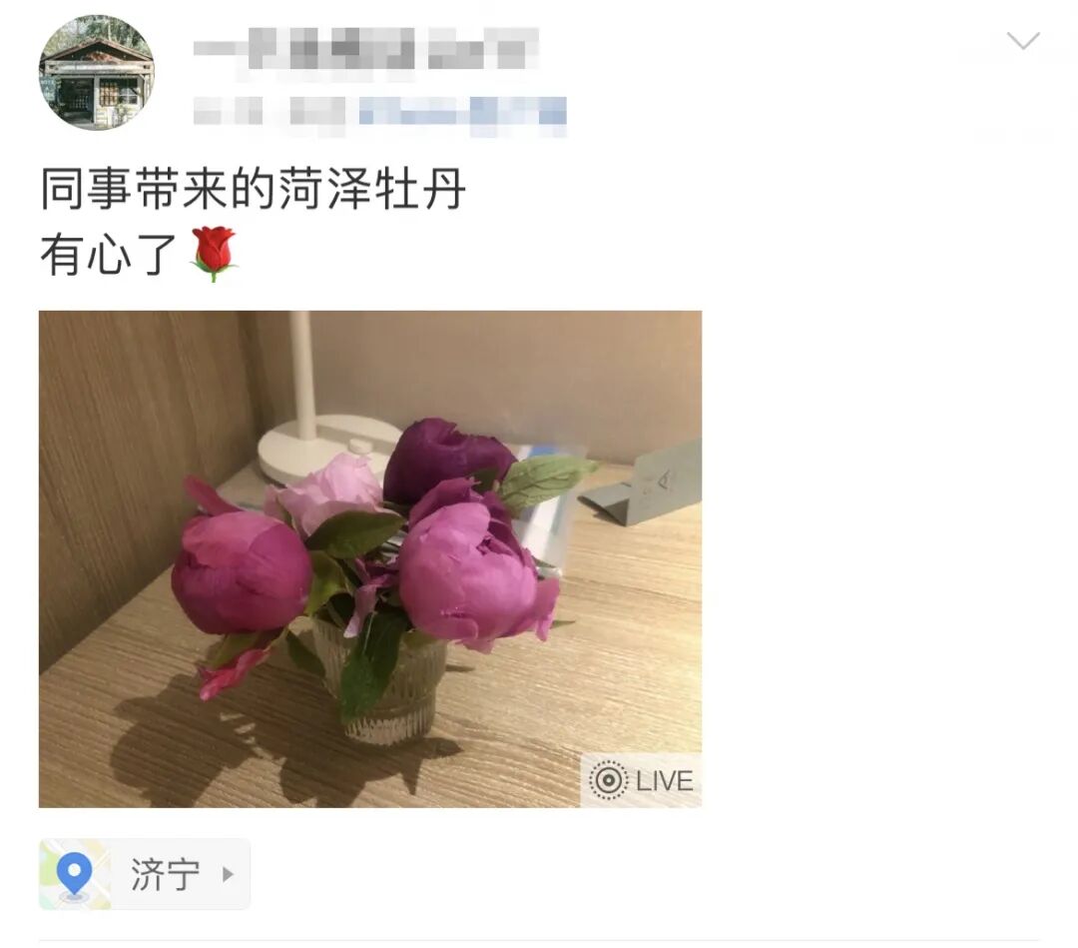Click the map thumbnail behind the pin
The height and width of the screenshot is (948, 1078).
point(74,874)
